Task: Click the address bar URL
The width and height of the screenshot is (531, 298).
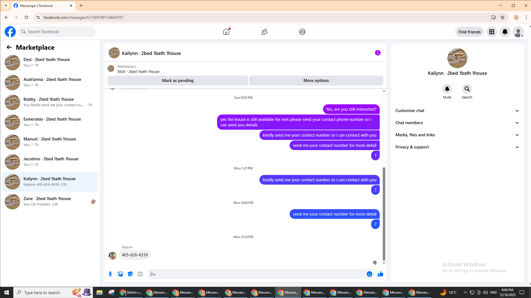Action: click(84, 17)
